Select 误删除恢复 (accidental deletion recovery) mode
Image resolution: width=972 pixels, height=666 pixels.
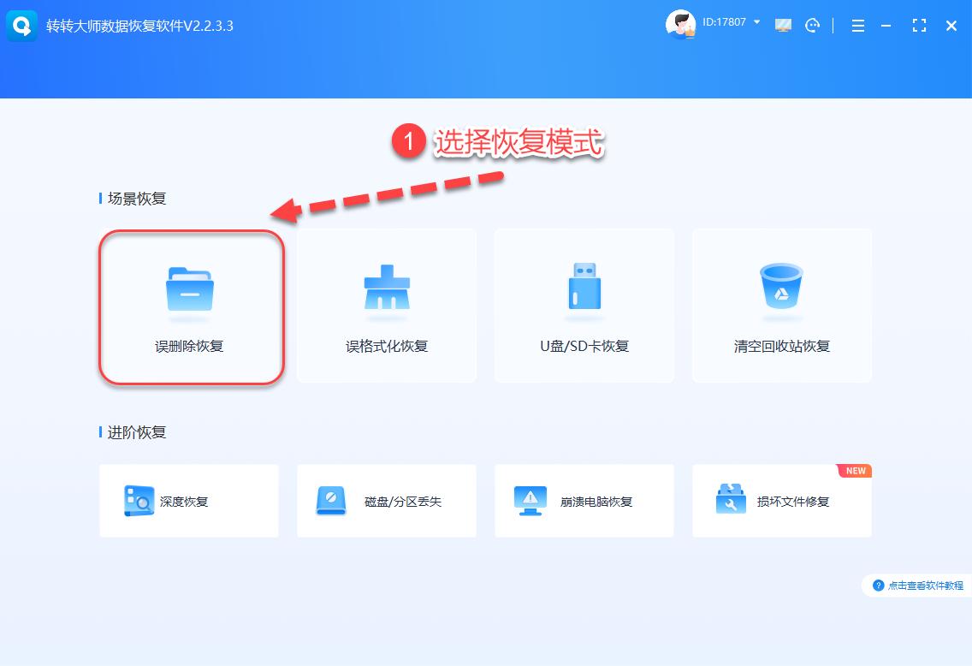[189, 306]
